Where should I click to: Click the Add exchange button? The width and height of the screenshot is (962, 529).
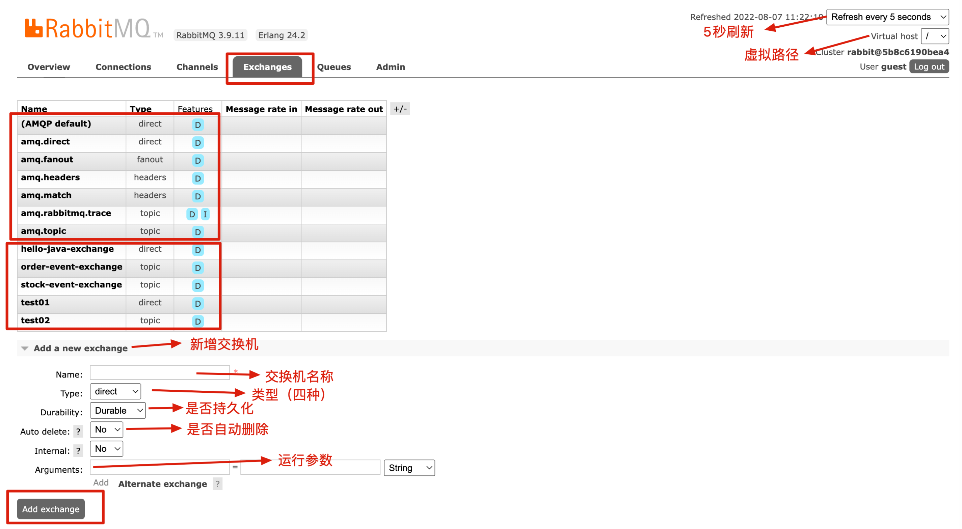51,509
